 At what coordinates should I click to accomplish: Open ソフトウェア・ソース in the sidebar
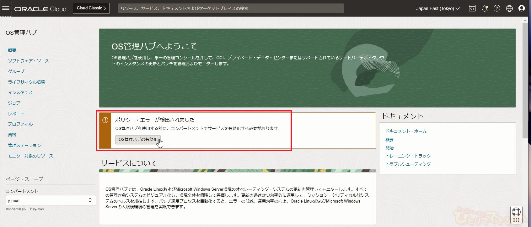tap(29, 61)
